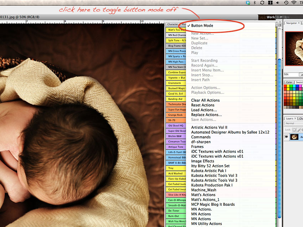
Task: Load MN Utility Actions set
Action: 230,224
